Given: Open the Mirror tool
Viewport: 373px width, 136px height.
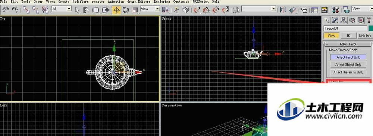Looking at the screenshot, I should tap(283, 10).
